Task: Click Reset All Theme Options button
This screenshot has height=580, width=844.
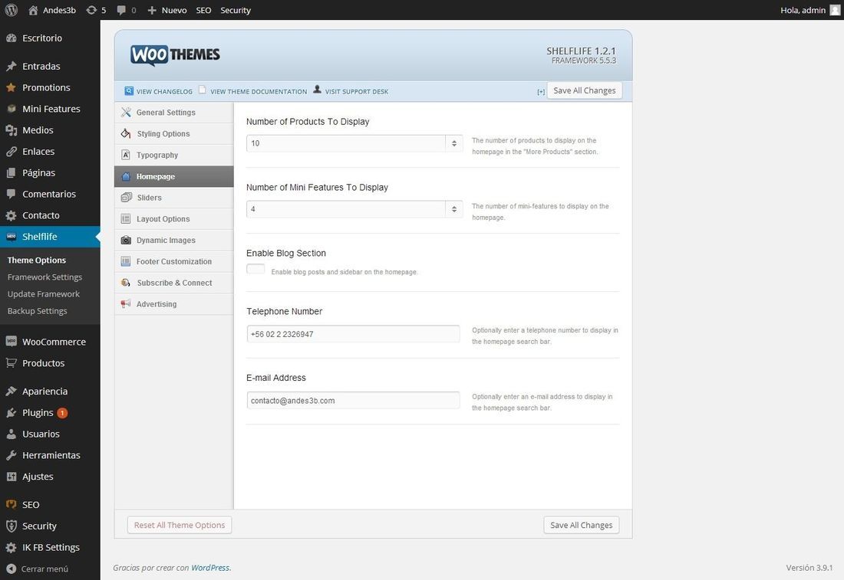Action: pyautogui.click(x=180, y=525)
